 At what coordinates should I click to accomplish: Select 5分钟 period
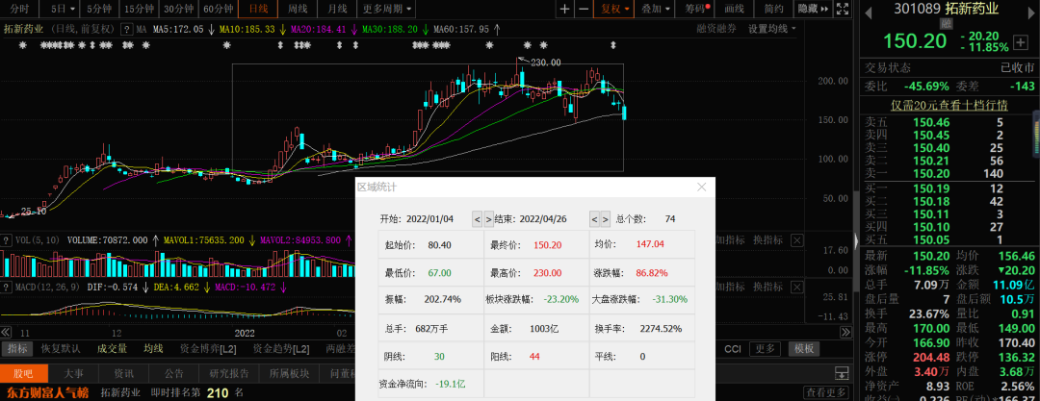point(99,10)
